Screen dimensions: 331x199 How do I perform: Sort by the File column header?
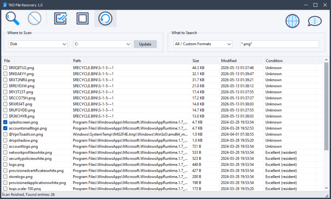point(36,61)
